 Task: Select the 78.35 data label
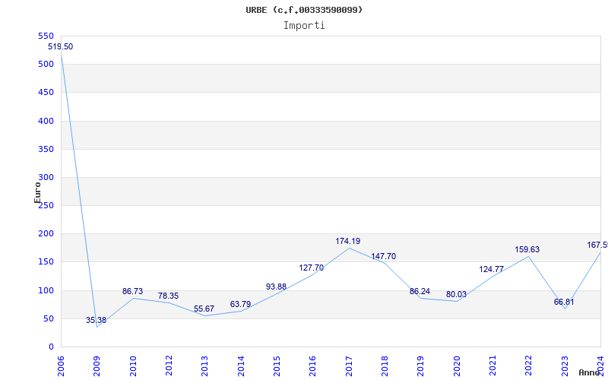[x=168, y=296]
